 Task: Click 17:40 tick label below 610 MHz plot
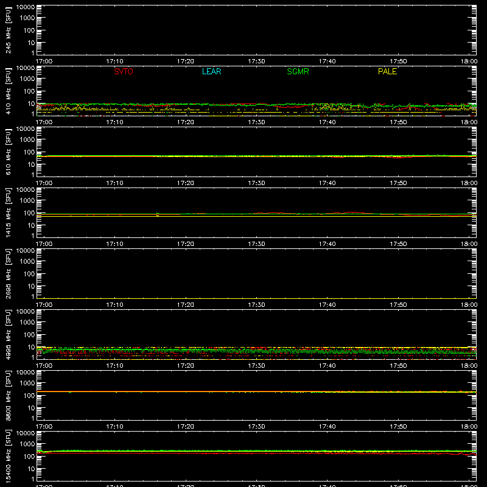328,183
